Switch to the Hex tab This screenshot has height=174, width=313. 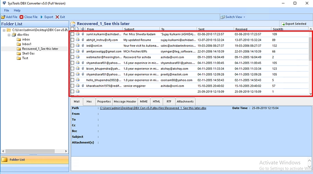pyautogui.click(x=89, y=101)
